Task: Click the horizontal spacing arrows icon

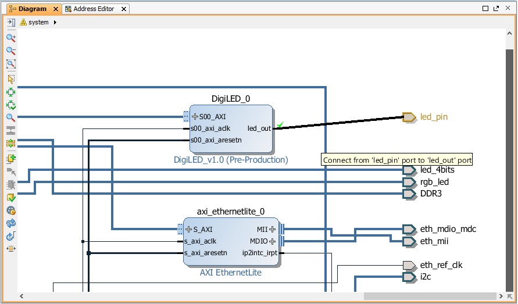Action: 11,248
